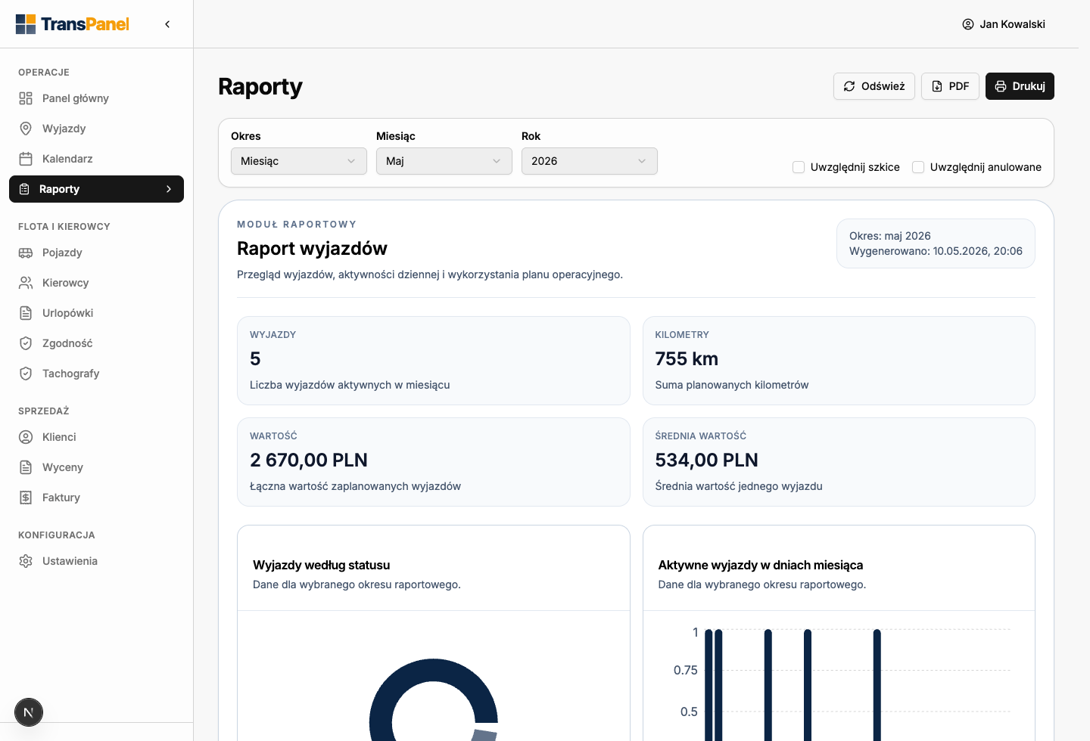Select Raporty in the sidebar
The width and height of the screenshot is (1090, 741).
(x=96, y=189)
